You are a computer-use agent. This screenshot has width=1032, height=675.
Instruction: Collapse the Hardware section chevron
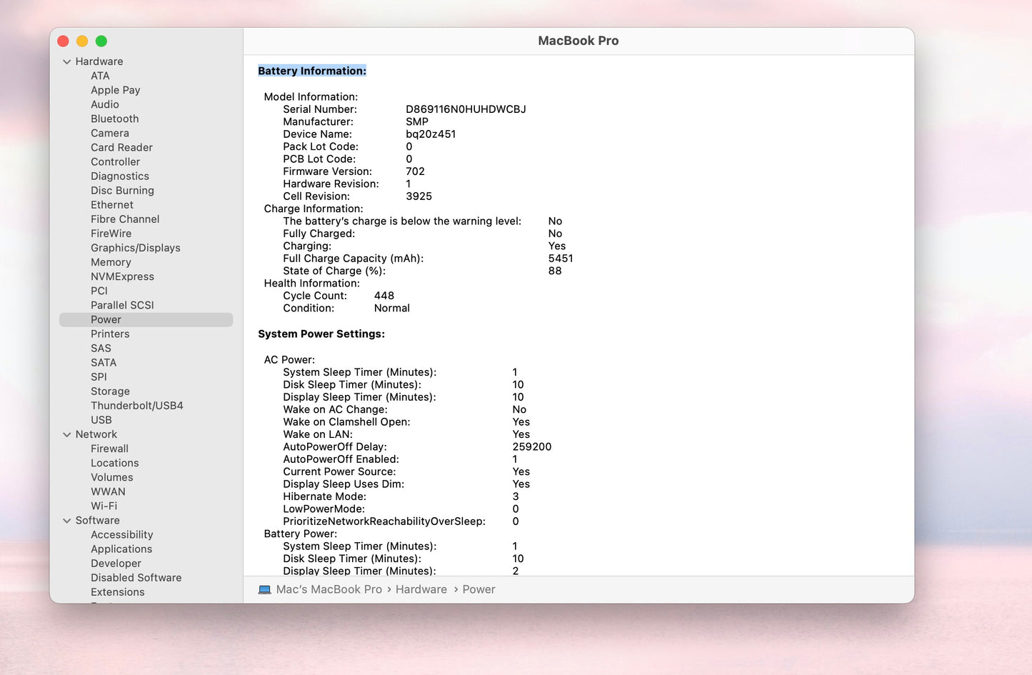[67, 62]
